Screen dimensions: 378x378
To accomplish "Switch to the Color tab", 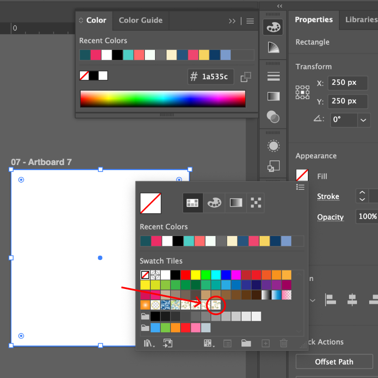I will (96, 20).
